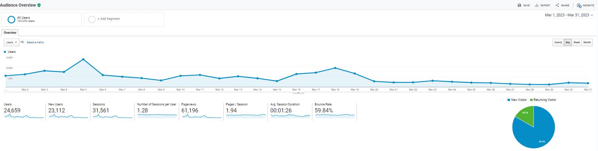Viewport: 598px width, 151px height.
Task: Click the EXPORT text label
Action: click(545, 6)
